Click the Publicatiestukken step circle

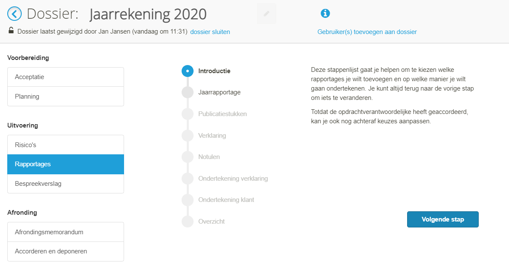pos(188,114)
